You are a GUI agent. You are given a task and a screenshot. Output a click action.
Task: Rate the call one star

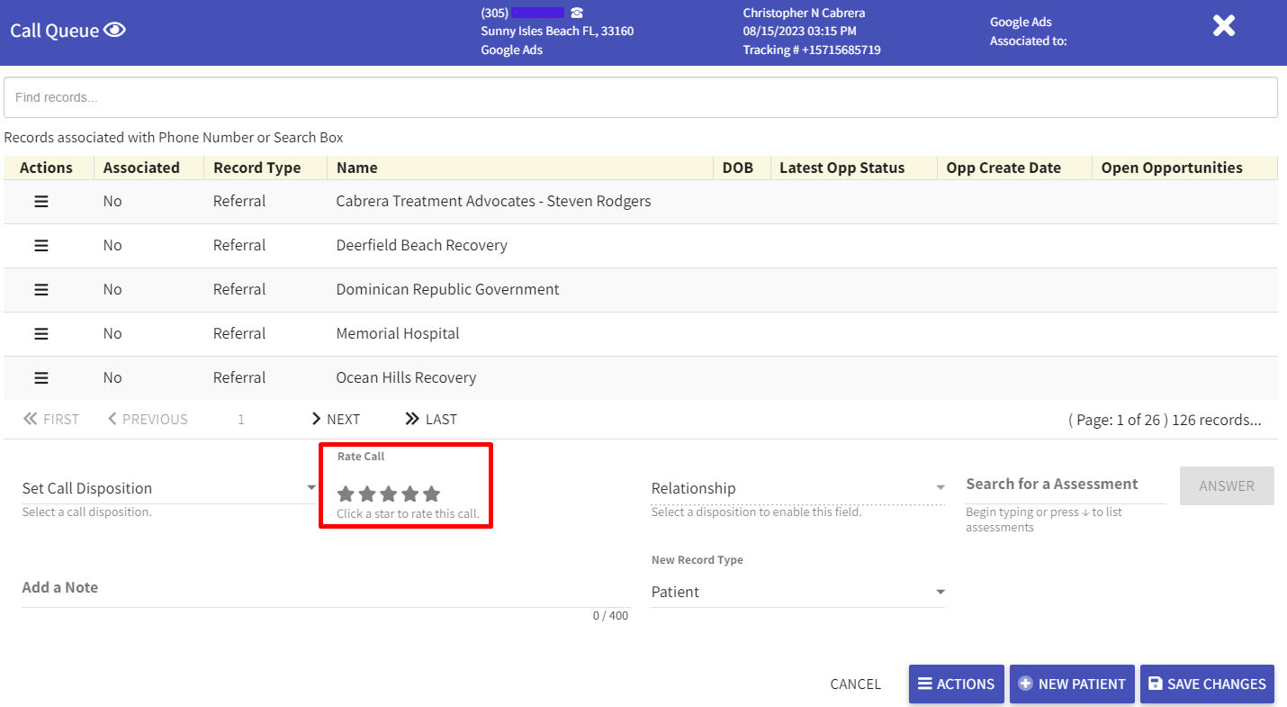346,494
